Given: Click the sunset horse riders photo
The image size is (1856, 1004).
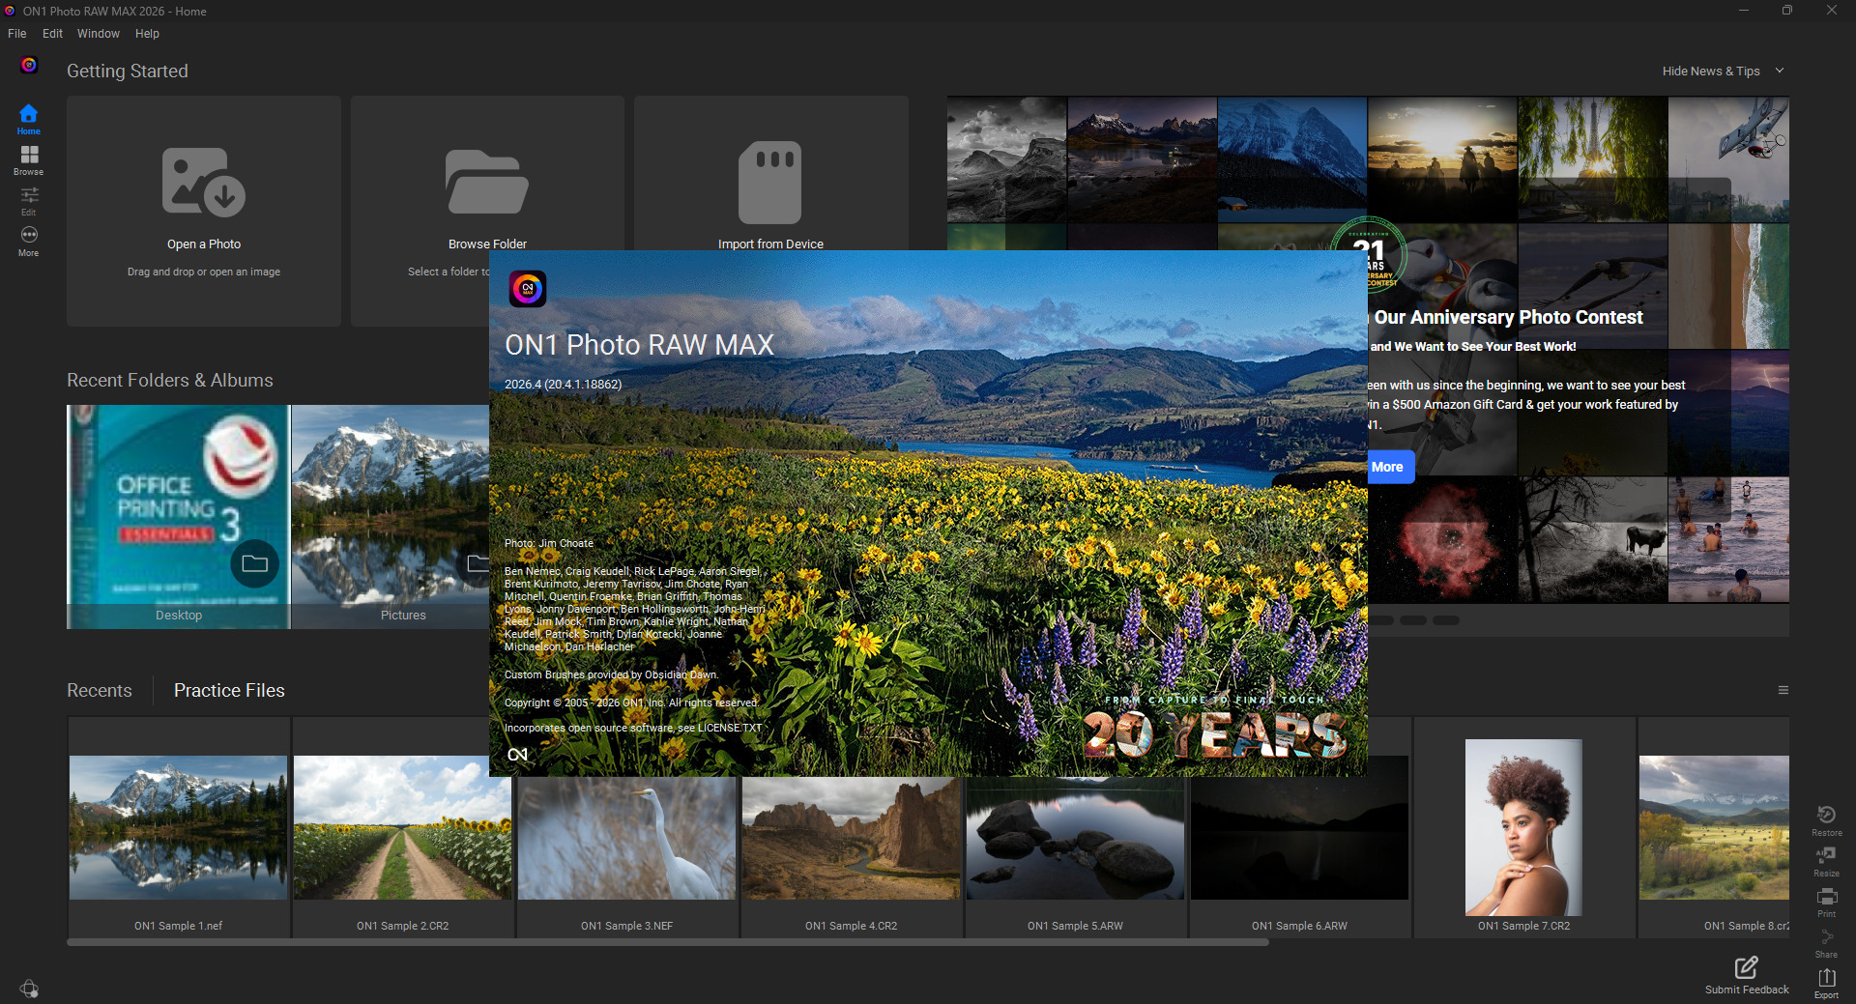Looking at the screenshot, I should point(1442,159).
